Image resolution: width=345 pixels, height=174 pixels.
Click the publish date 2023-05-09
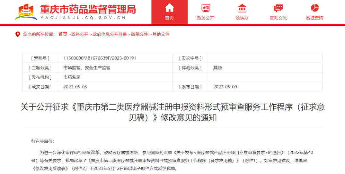click(x=225, y=87)
